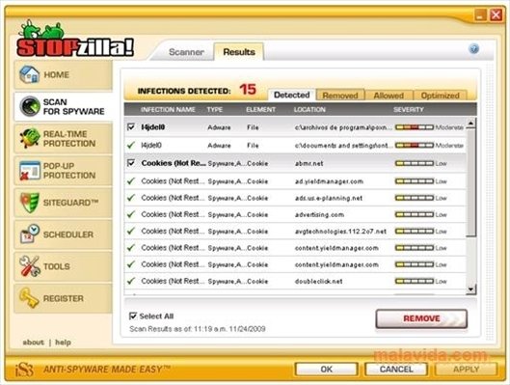510x385 pixels.
Task: Click severity bar of first l4jdel0 row
Action: click(415, 127)
